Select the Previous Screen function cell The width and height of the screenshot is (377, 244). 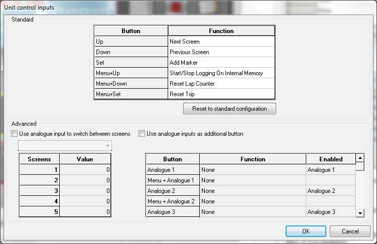tap(221, 52)
